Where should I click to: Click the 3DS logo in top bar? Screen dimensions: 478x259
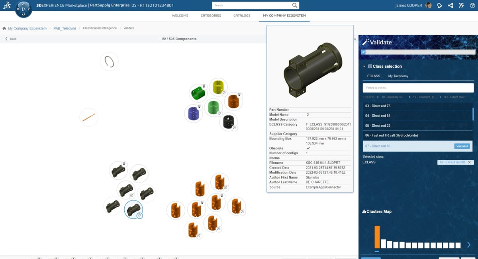(x=7, y=6)
